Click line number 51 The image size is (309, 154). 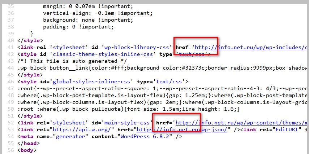(10, 116)
